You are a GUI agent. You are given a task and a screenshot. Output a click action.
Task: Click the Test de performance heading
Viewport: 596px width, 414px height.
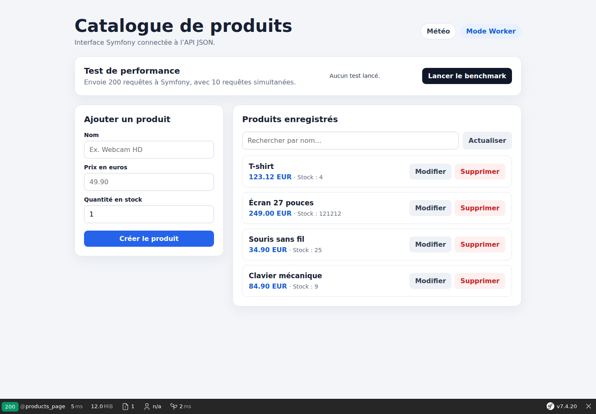point(132,71)
